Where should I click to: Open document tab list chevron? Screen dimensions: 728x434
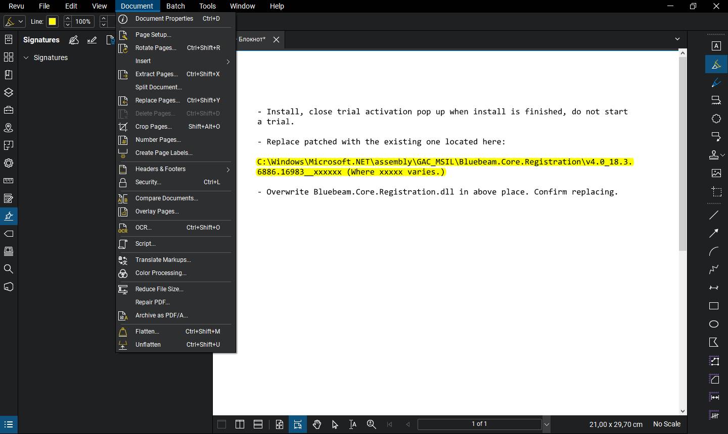(x=677, y=39)
